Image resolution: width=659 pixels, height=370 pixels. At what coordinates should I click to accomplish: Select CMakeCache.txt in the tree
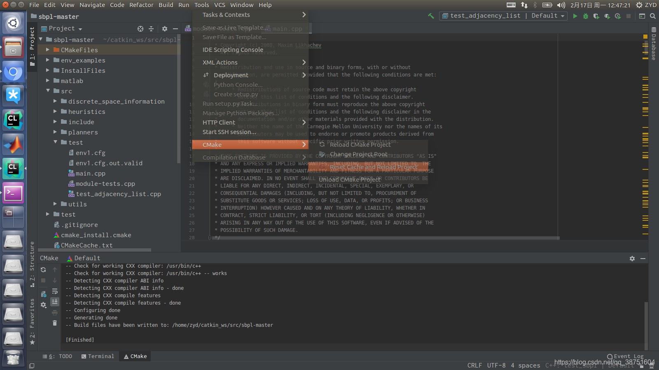pyautogui.click(x=86, y=245)
